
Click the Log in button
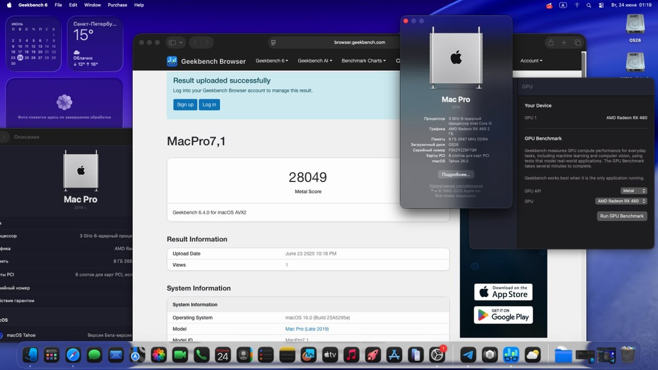tap(209, 105)
